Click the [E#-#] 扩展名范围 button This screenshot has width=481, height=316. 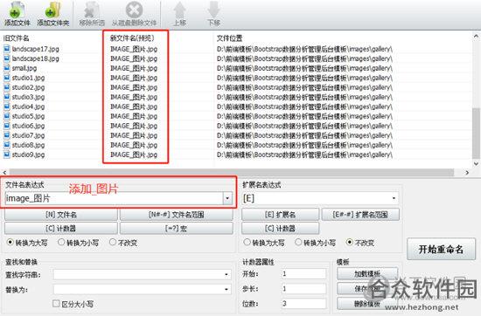click(x=360, y=215)
